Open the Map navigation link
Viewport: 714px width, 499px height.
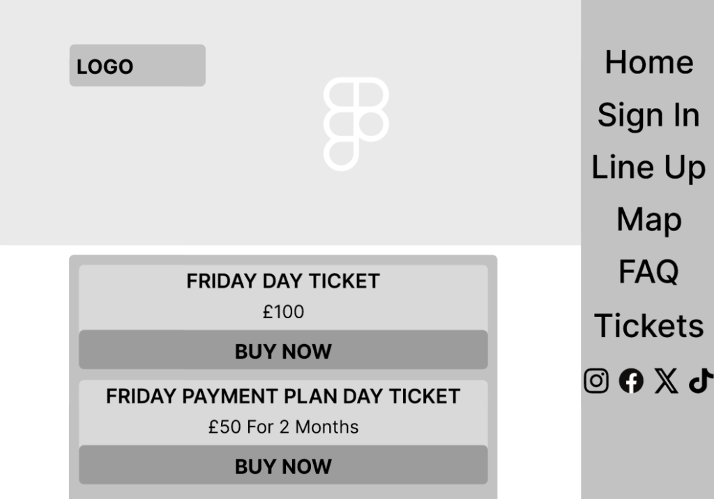[648, 220]
